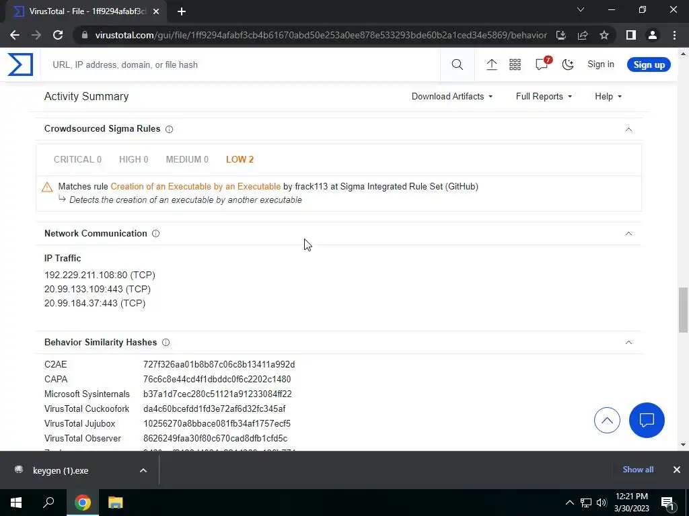Close the downloads bar
The width and height of the screenshot is (689, 516).
(x=677, y=470)
